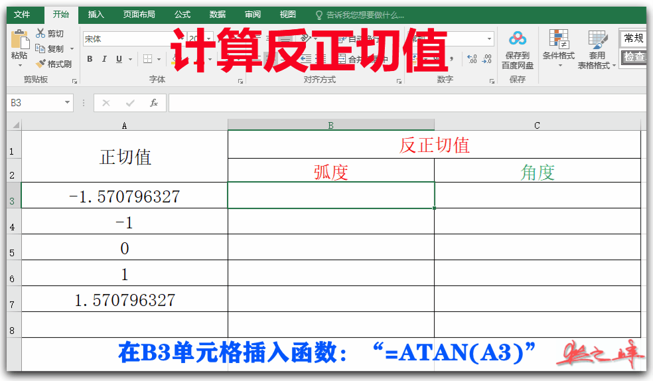653x381 pixels.
Task: Click the fill handle of cell B3
Action: pyautogui.click(x=435, y=208)
